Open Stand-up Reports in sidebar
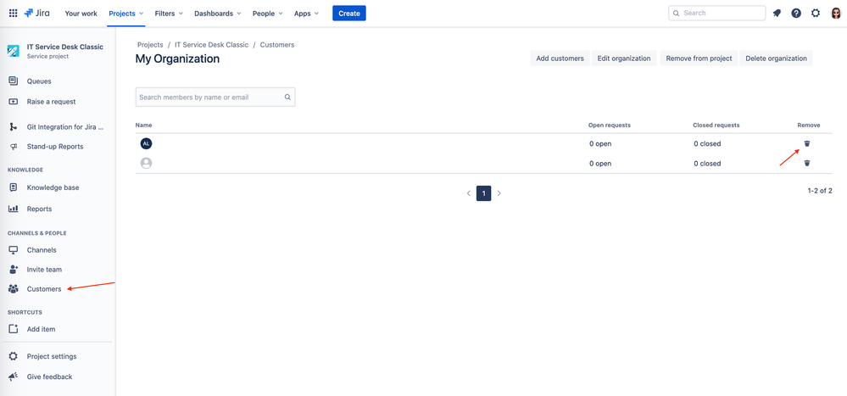The height and width of the screenshot is (396, 847). pos(55,147)
